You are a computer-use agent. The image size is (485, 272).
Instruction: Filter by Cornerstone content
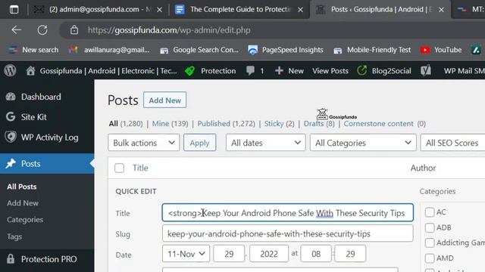[378, 124]
